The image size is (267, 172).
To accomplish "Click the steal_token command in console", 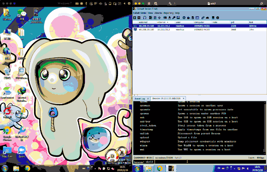I will 148,126.
